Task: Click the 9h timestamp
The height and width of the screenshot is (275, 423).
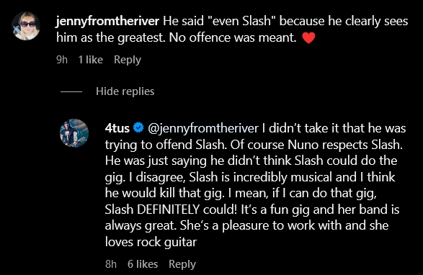Action: click(x=62, y=60)
